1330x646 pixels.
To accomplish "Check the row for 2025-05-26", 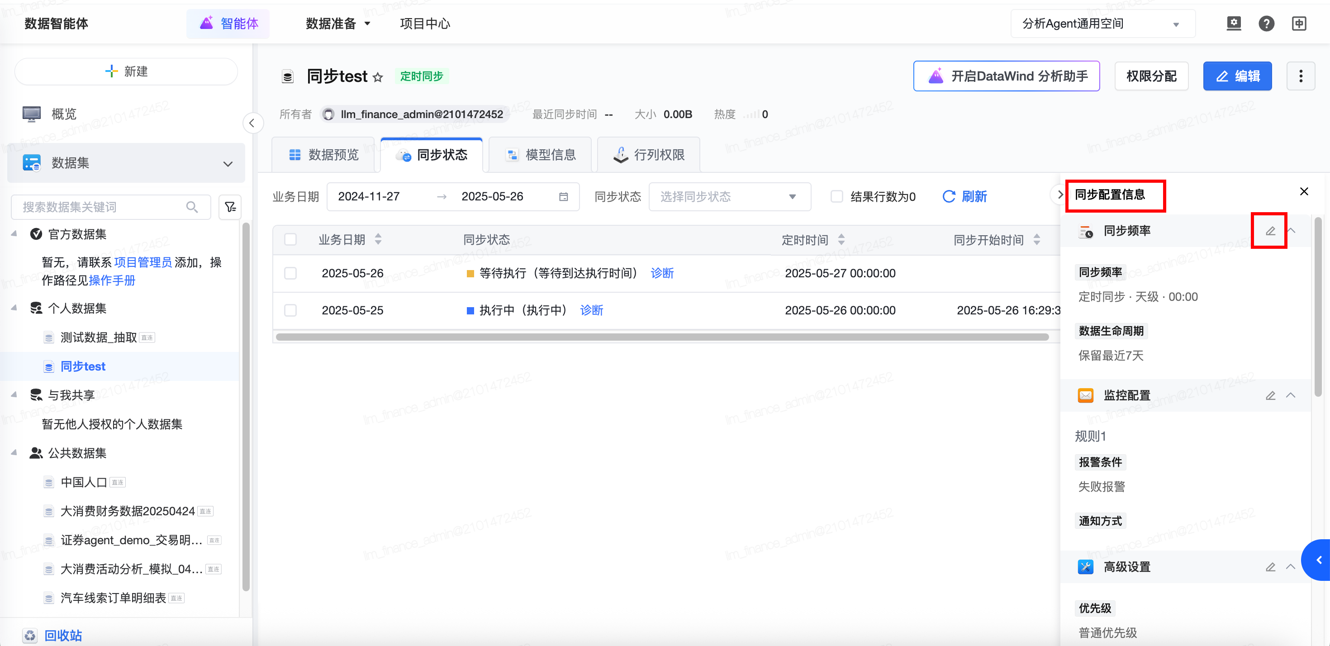I will click(x=291, y=273).
